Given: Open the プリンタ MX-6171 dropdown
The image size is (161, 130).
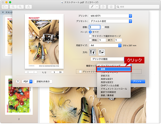Looking at the screenshot, I should pos(111,16).
